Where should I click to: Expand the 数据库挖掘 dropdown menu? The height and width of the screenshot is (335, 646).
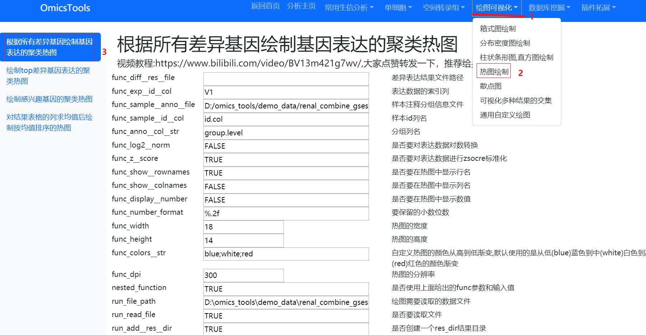point(549,8)
